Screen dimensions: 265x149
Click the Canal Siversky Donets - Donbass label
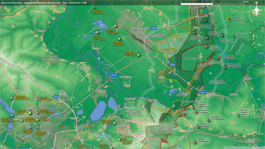coord(103,136)
